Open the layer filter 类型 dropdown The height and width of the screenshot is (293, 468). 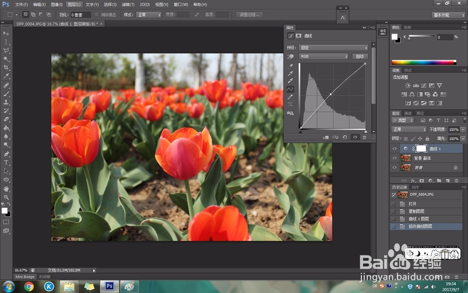(402, 120)
